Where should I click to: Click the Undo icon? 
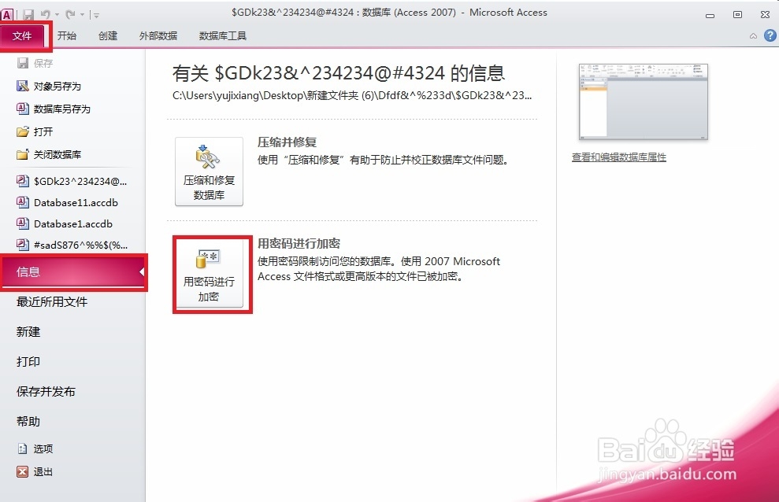(x=46, y=14)
